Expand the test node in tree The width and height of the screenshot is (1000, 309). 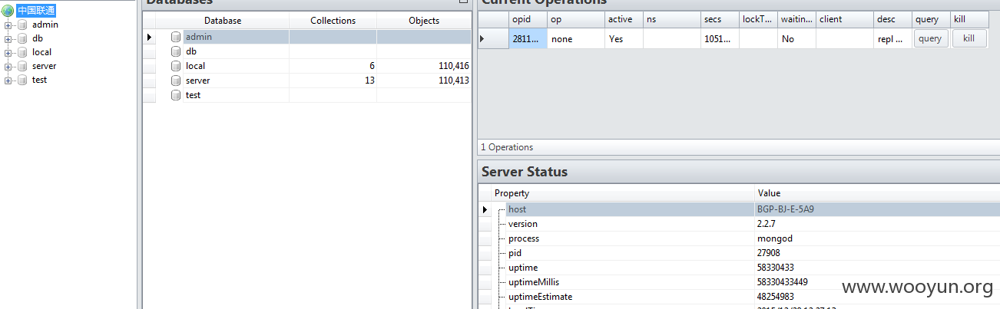[x=8, y=80]
